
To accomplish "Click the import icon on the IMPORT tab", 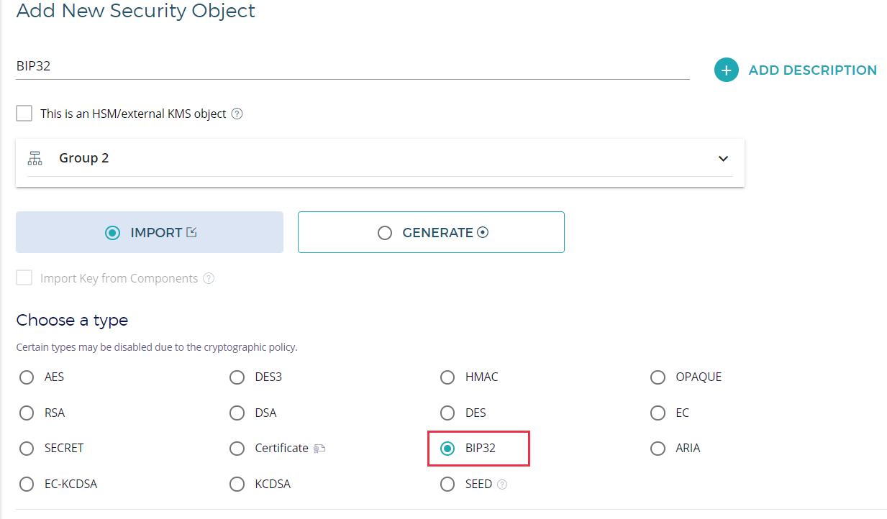I will click(191, 232).
